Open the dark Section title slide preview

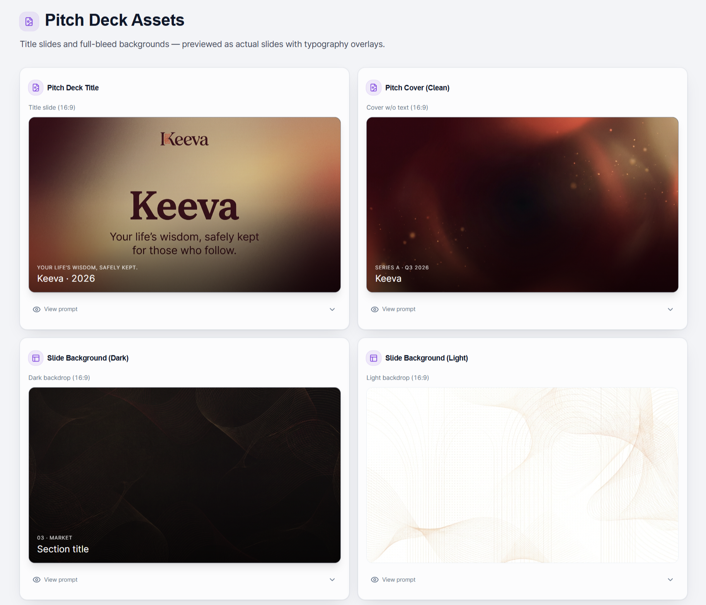pyautogui.click(x=185, y=475)
